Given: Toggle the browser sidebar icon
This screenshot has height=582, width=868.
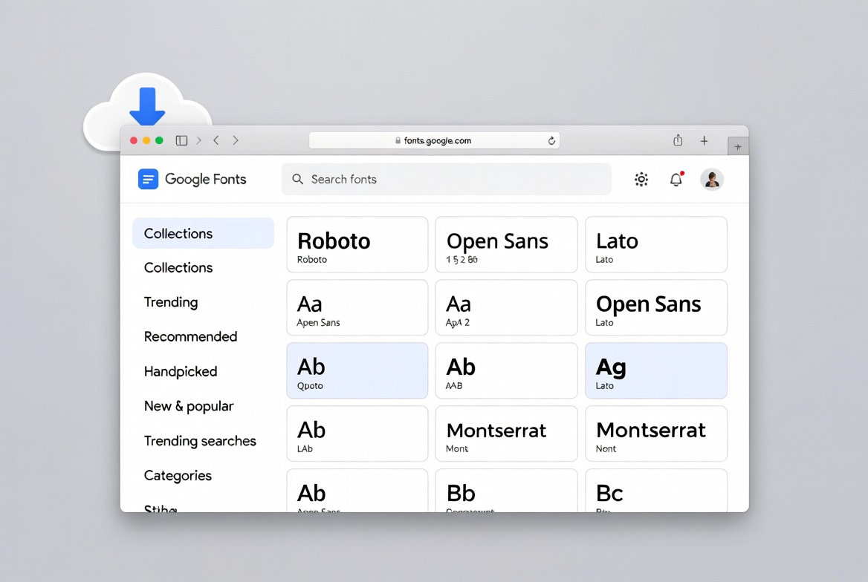Looking at the screenshot, I should pos(181,140).
